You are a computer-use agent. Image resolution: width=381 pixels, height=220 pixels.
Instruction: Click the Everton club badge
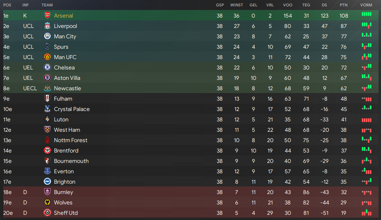tap(47, 171)
